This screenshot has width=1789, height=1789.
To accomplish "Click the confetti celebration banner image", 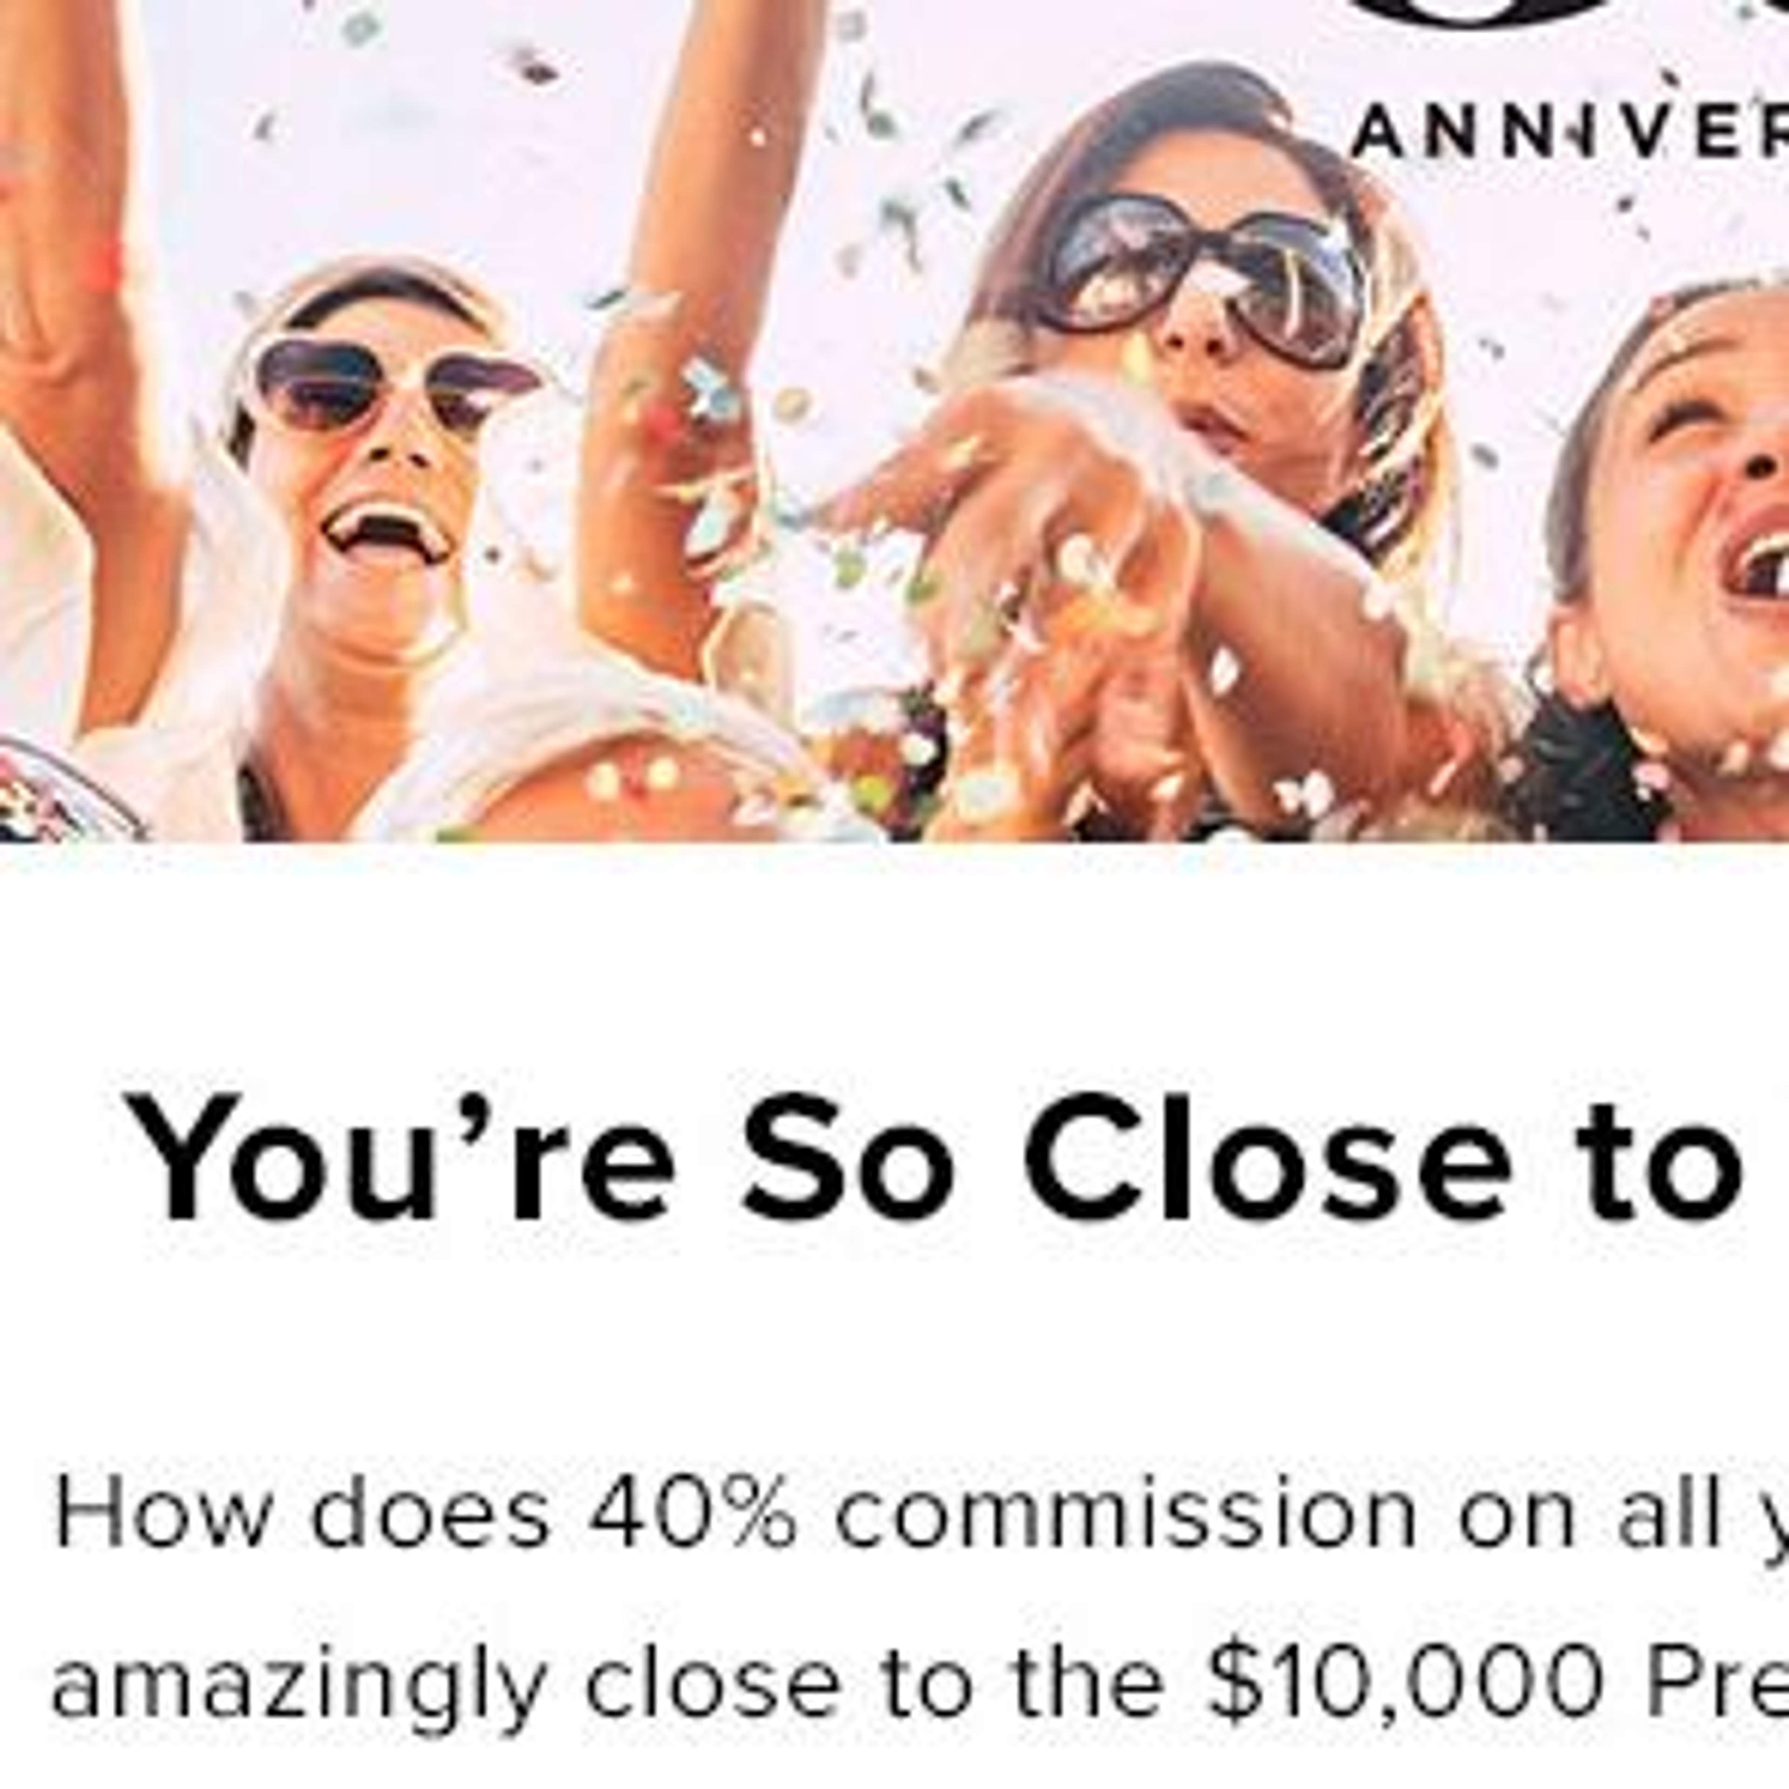I will tap(894, 420).
